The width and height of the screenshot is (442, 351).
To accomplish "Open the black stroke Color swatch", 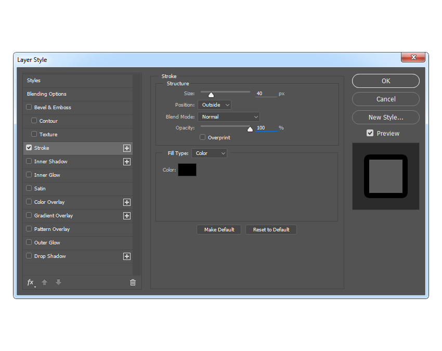I will (x=187, y=170).
